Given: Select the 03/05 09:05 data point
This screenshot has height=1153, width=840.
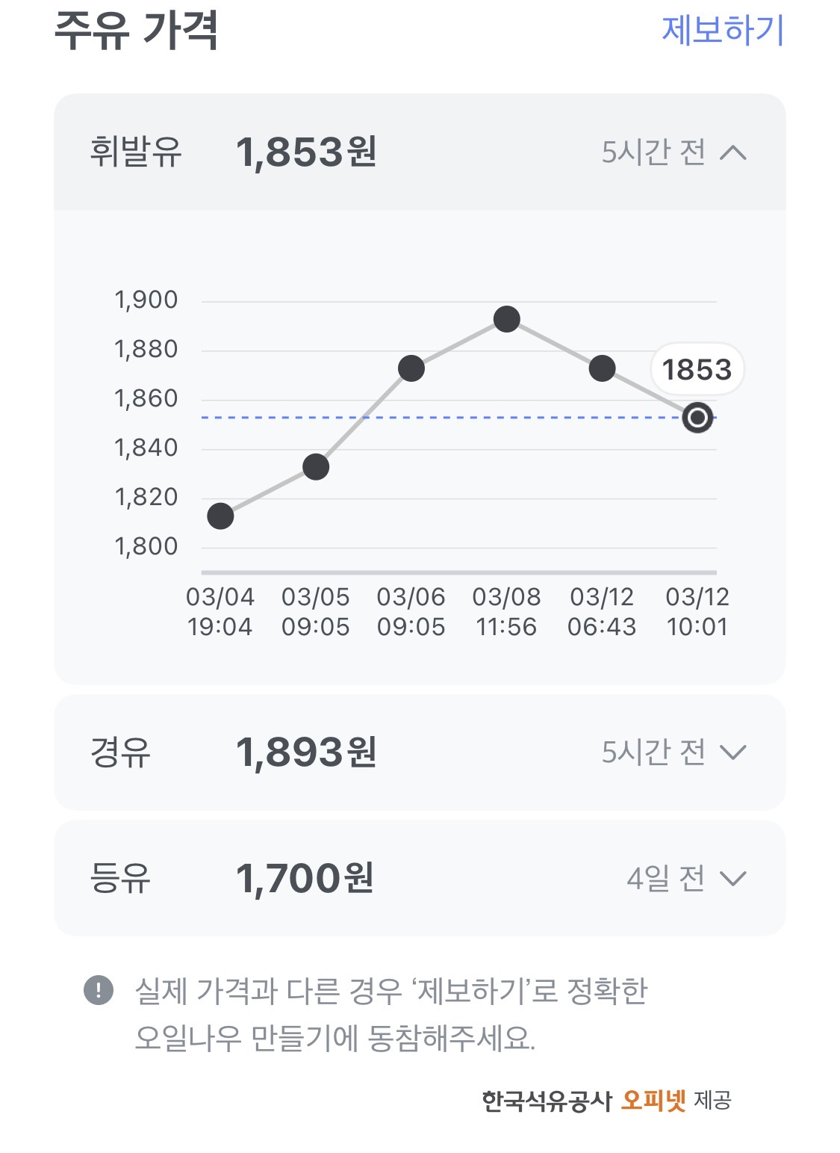Looking at the screenshot, I should pos(316,467).
